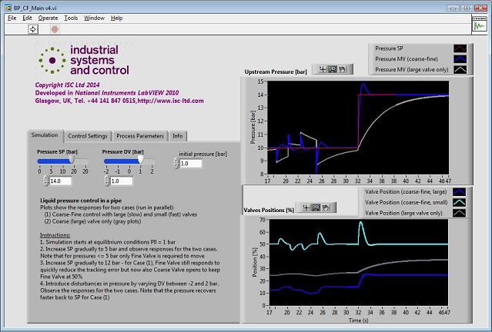Viewport: 492px width, 332px height.
Task: Select pan hand tool of Upstream Pressure graph
Action: tap(343, 69)
